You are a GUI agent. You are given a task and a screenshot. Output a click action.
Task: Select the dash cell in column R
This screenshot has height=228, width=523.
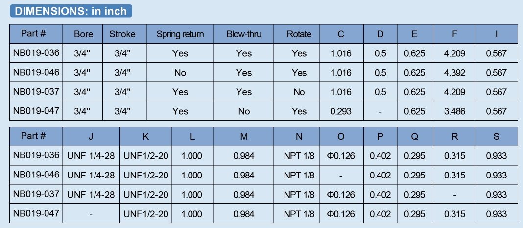[455, 195]
